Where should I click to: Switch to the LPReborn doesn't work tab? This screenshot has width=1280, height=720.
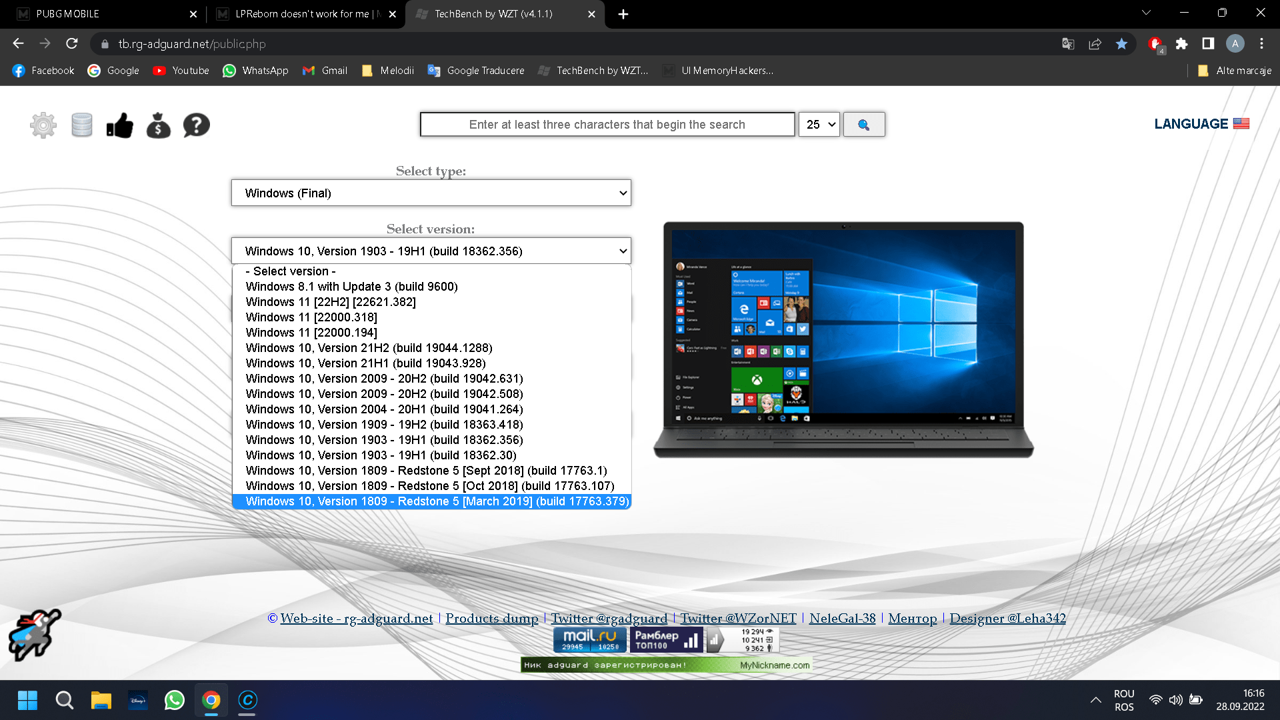click(x=307, y=14)
